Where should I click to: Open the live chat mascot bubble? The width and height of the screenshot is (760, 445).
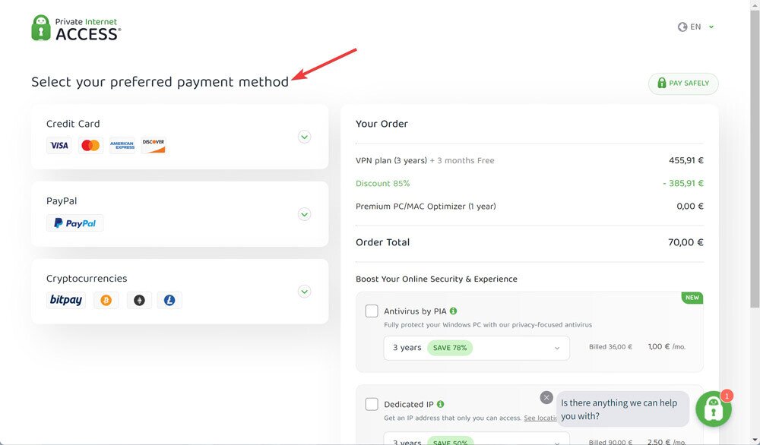coord(713,409)
